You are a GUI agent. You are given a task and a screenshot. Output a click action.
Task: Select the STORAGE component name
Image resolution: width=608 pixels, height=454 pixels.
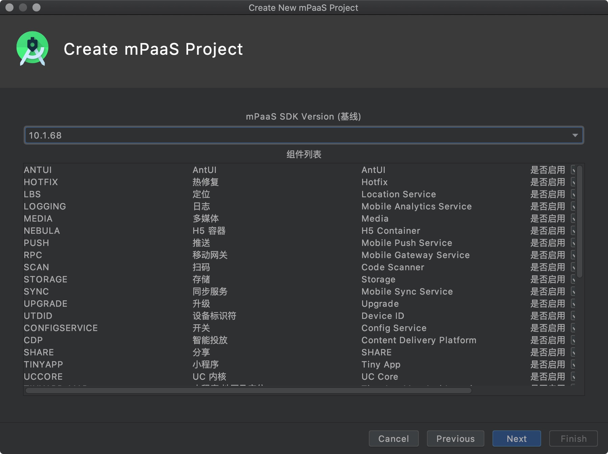point(46,279)
